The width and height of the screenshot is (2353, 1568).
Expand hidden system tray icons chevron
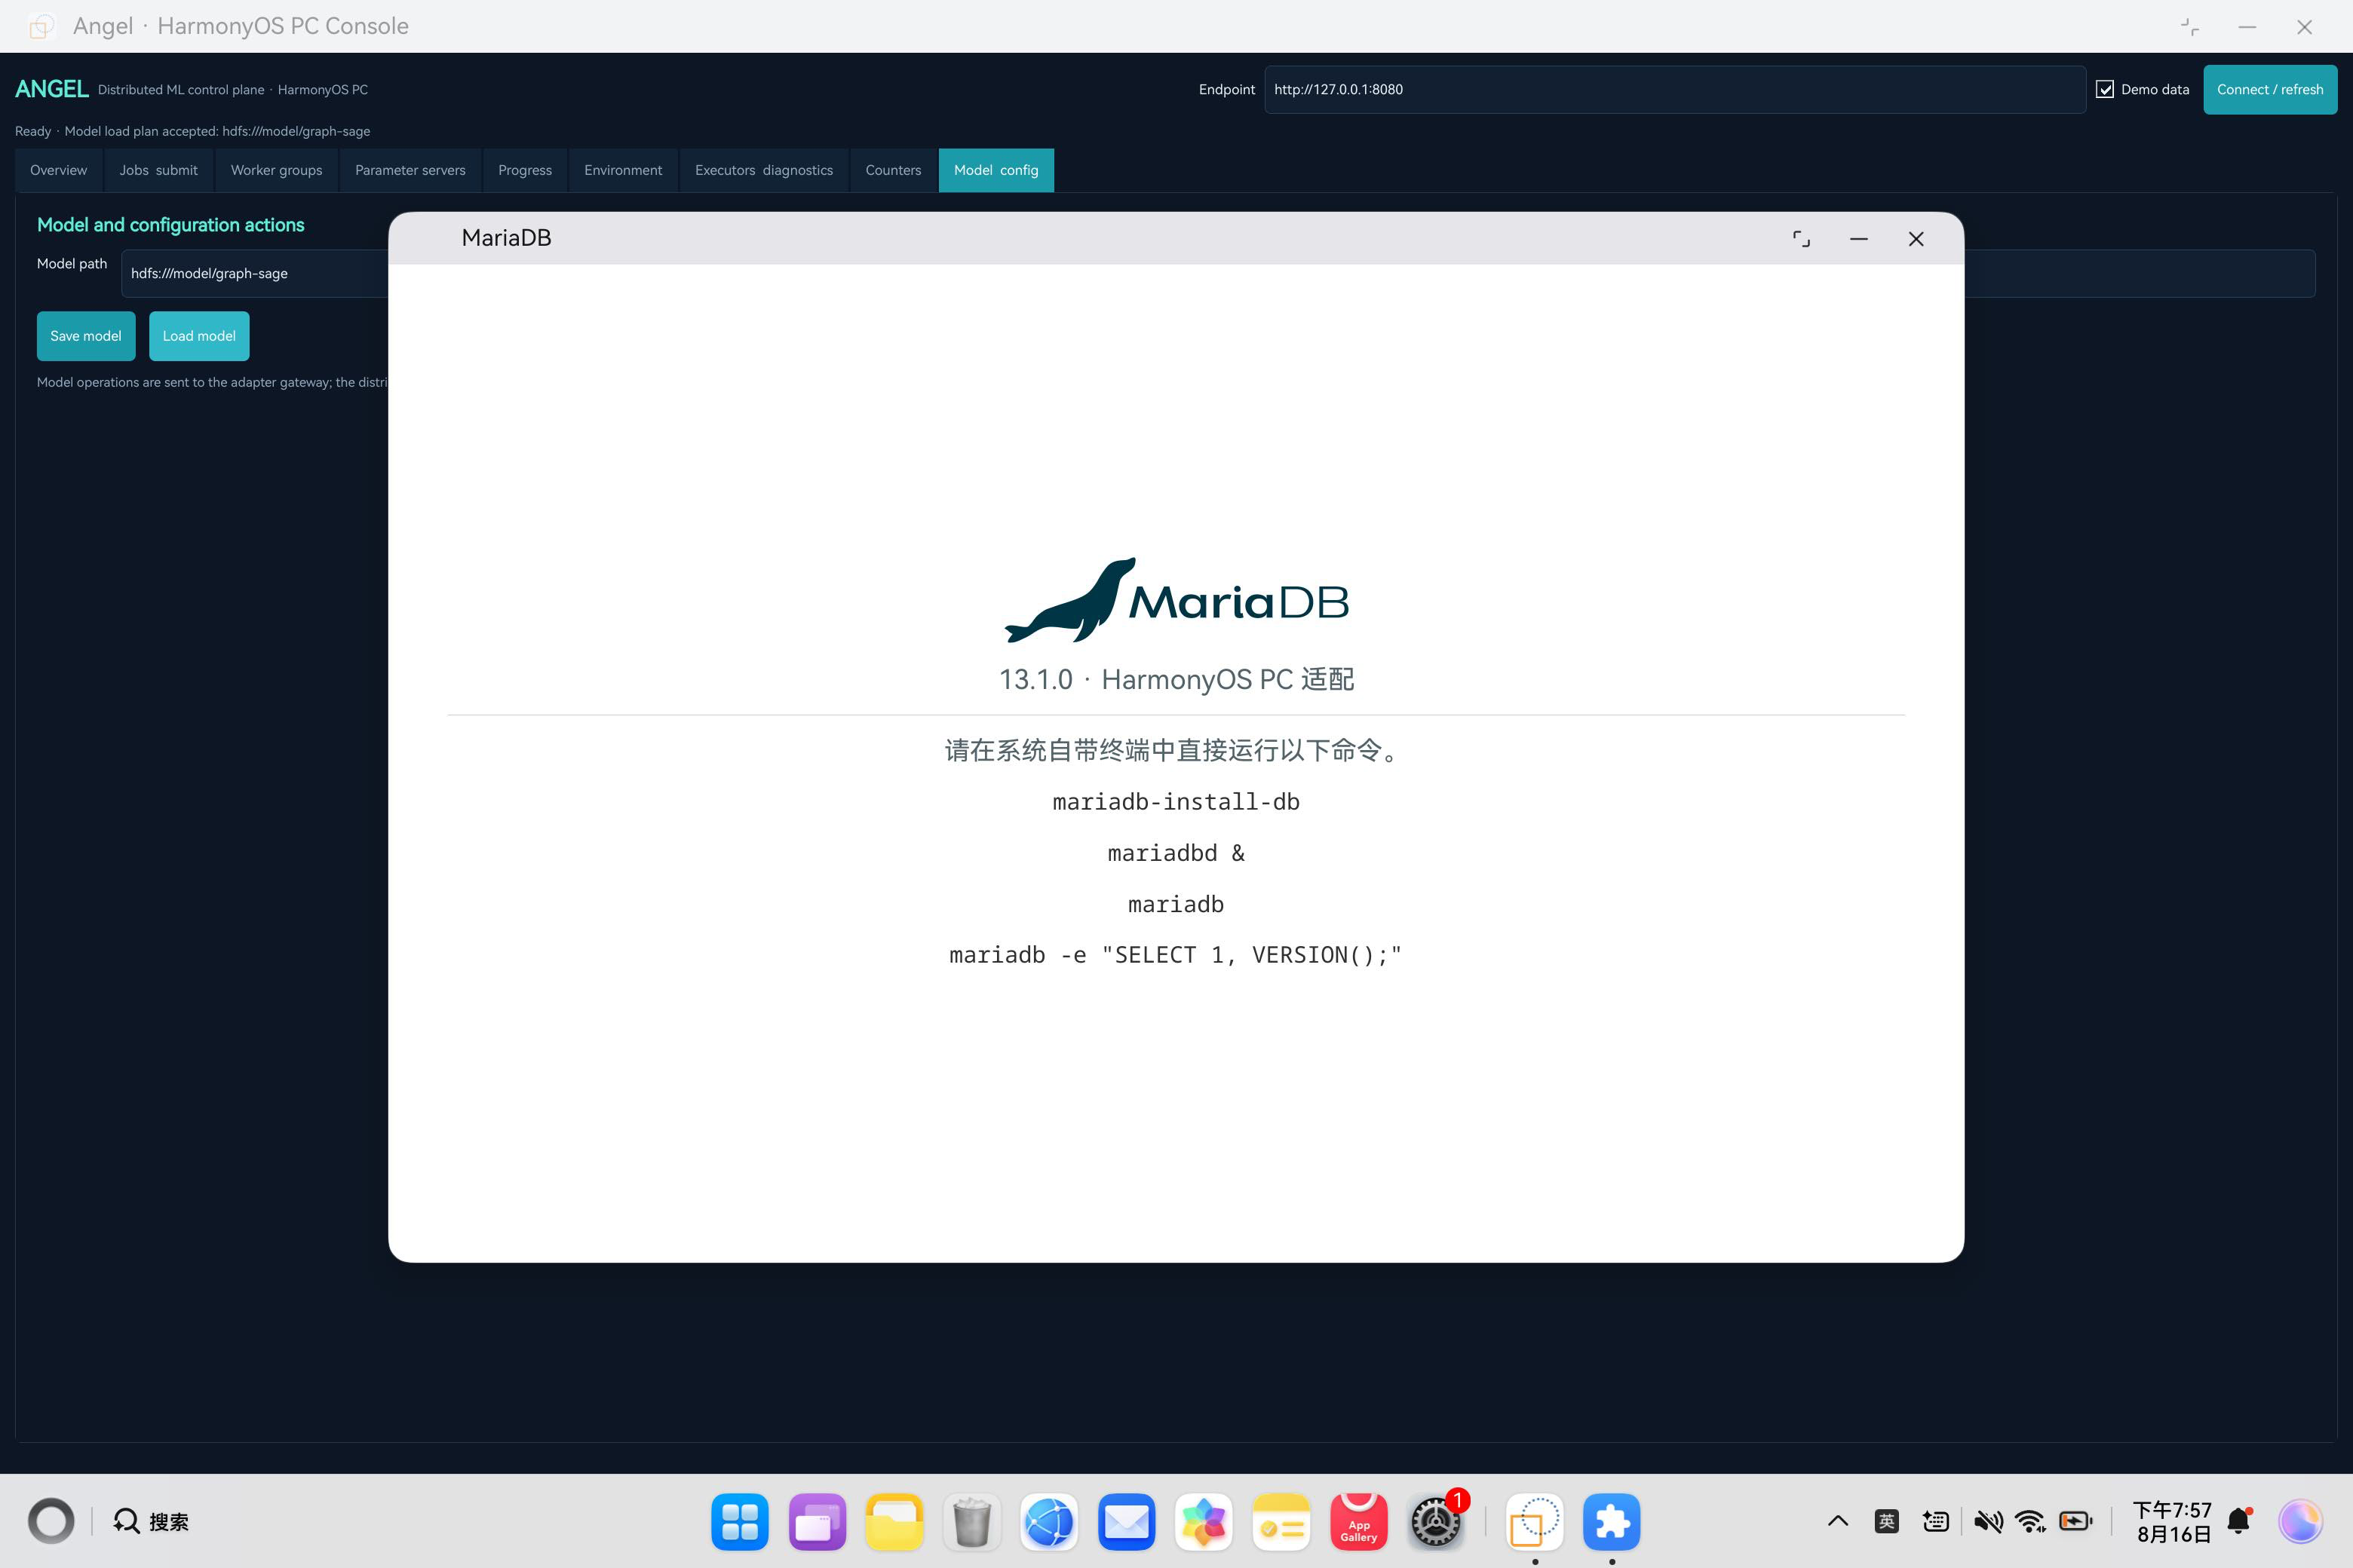(x=1838, y=1521)
